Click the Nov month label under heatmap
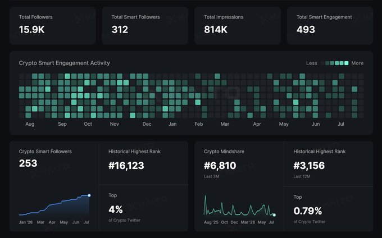The width and height of the screenshot is (382, 238). click(114, 124)
